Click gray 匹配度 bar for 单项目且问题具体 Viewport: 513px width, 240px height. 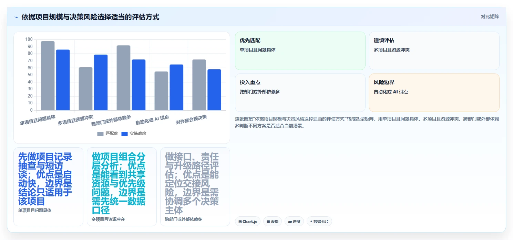click(x=48, y=76)
